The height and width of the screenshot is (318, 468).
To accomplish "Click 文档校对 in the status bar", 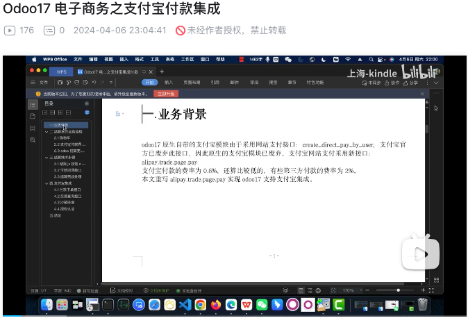I will pyautogui.click(x=122, y=290).
